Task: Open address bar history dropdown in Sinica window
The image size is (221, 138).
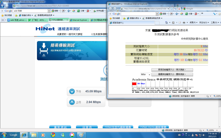Action: click(168, 9)
